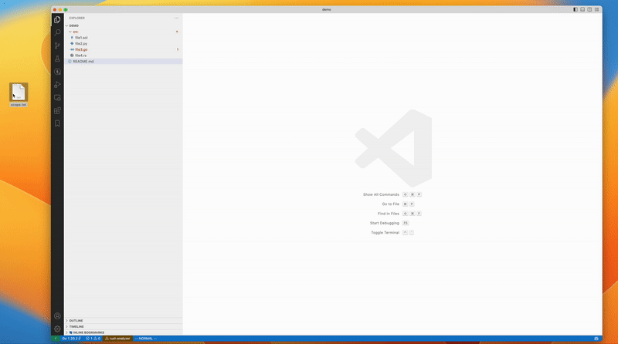The height and width of the screenshot is (344, 618).
Task: Expand the OUTLINE section
Action: click(x=124, y=320)
